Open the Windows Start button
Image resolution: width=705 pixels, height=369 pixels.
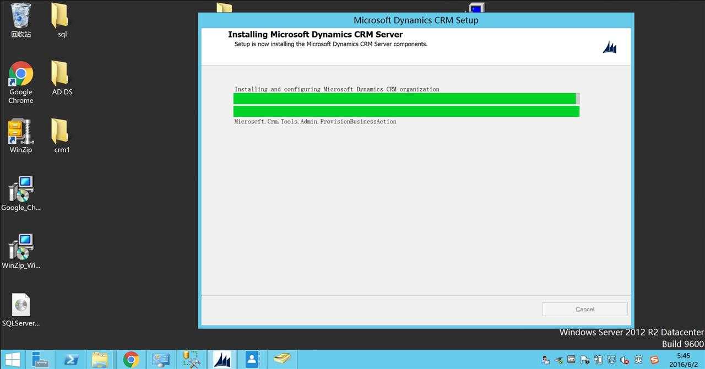pyautogui.click(x=13, y=360)
